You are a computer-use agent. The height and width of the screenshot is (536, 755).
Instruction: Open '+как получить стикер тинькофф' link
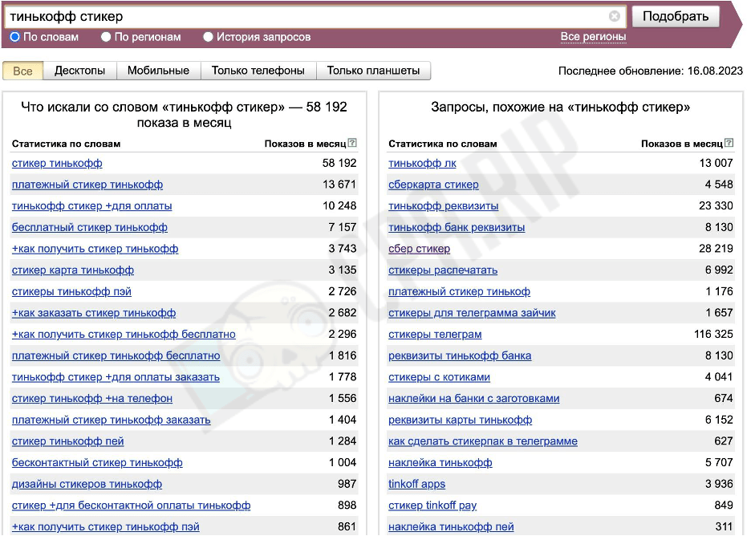(x=95, y=249)
